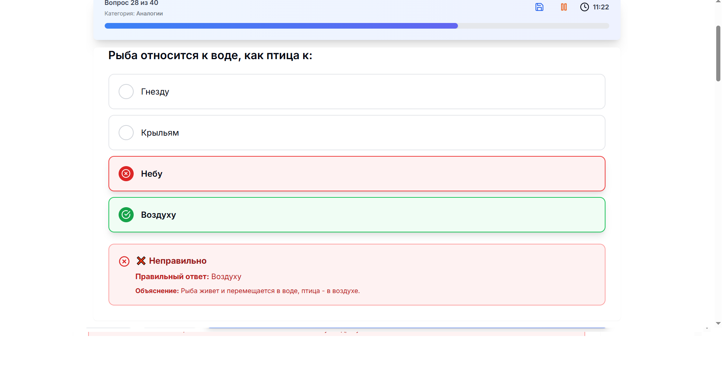Select the Крыльям radio button
This screenshot has width=723, height=388.
[x=126, y=133]
